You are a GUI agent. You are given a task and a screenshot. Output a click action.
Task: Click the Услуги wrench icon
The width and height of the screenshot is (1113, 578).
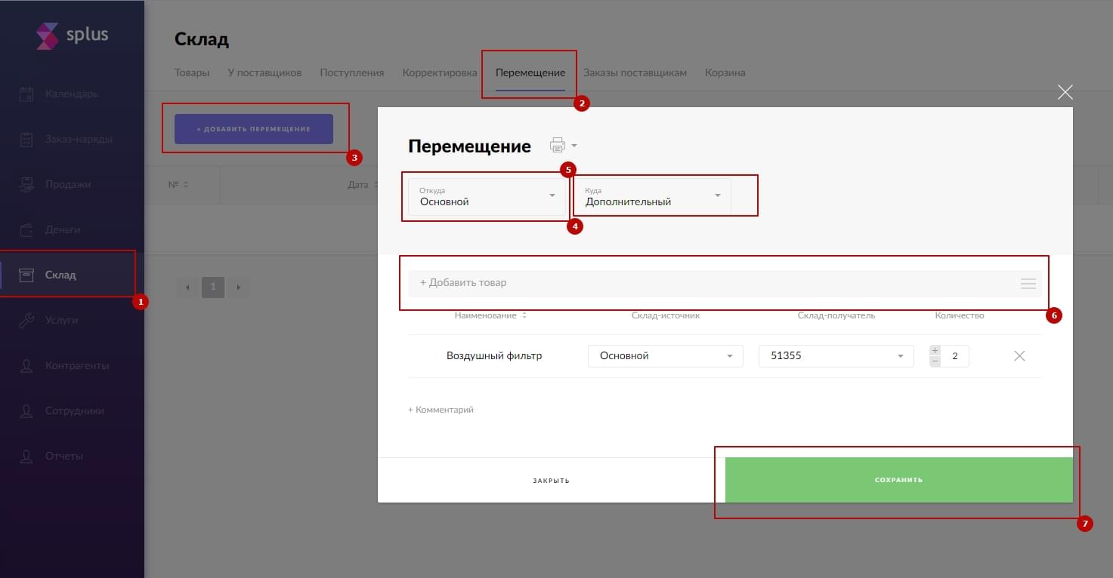26,321
